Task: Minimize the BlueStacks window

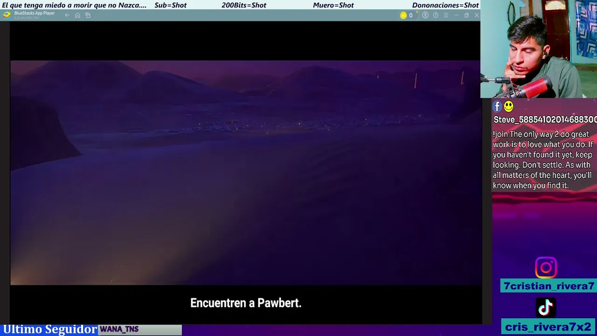Action: [x=456, y=15]
